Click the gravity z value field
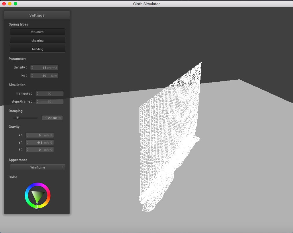 click(x=40, y=149)
